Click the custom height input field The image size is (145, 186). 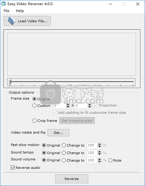coord(81,106)
